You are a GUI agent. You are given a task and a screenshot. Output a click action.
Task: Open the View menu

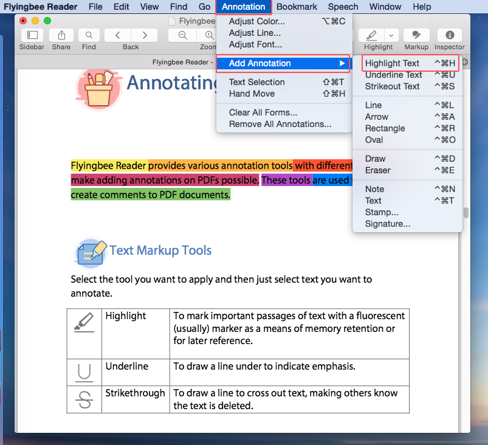click(x=149, y=7)
